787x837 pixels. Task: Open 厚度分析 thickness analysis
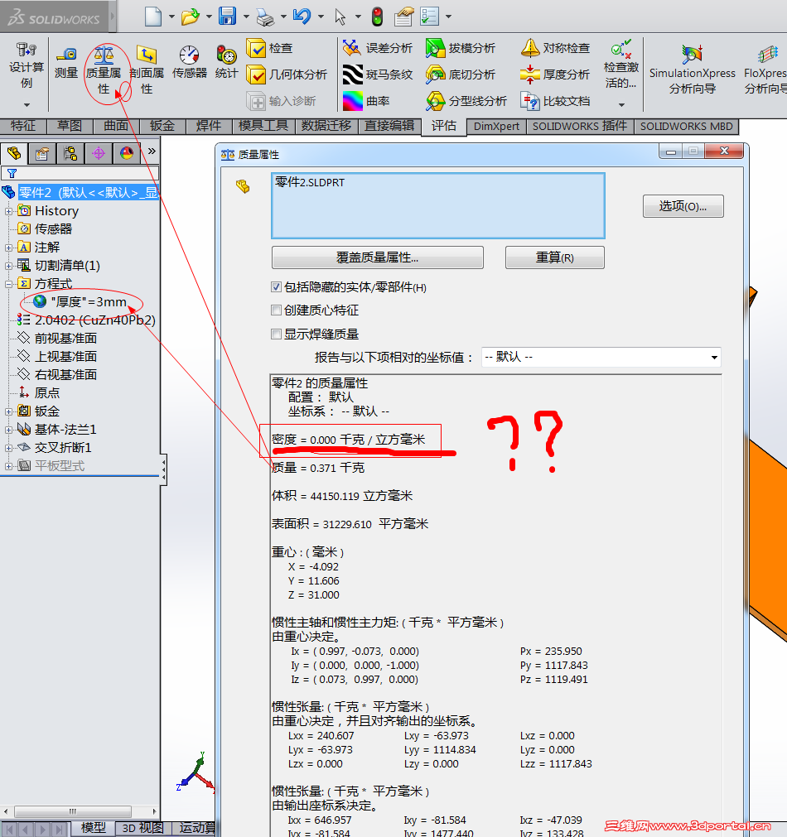[555, 75]
